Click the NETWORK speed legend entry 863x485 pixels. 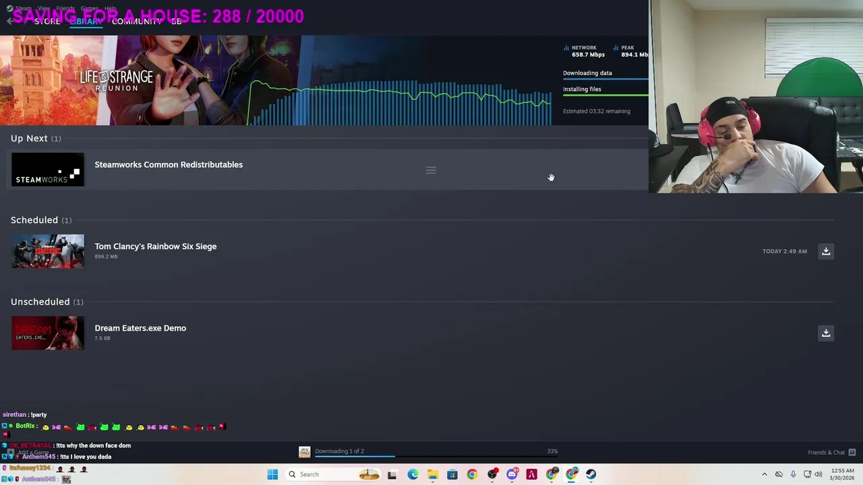click(x=584, y=51)
